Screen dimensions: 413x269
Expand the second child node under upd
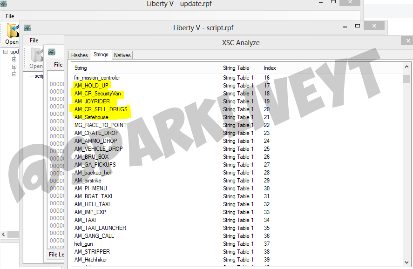14,67
